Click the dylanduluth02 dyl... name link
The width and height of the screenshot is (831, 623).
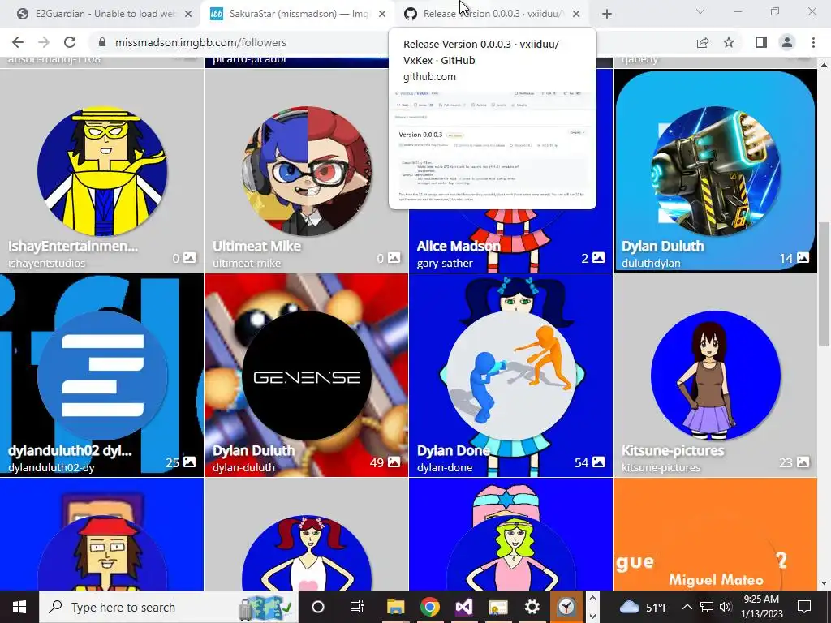pos(70,451)
